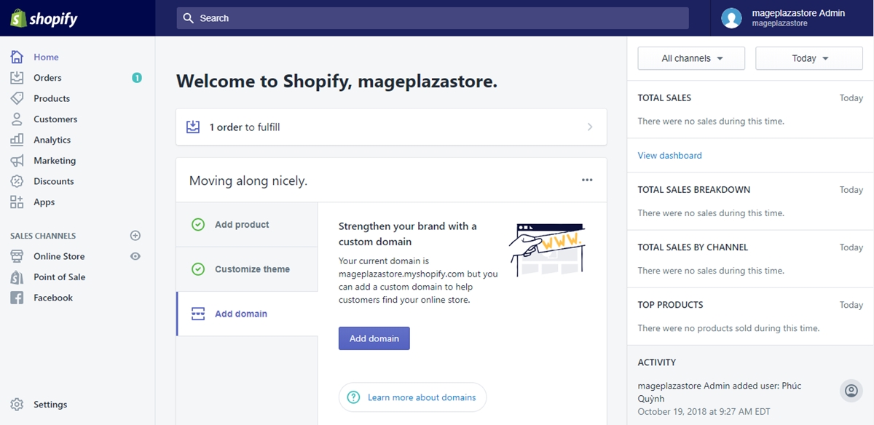The height and width of the screenshot is (425, 874).
Task: View Online Store with the eye icon
Action: coord(135,256)
